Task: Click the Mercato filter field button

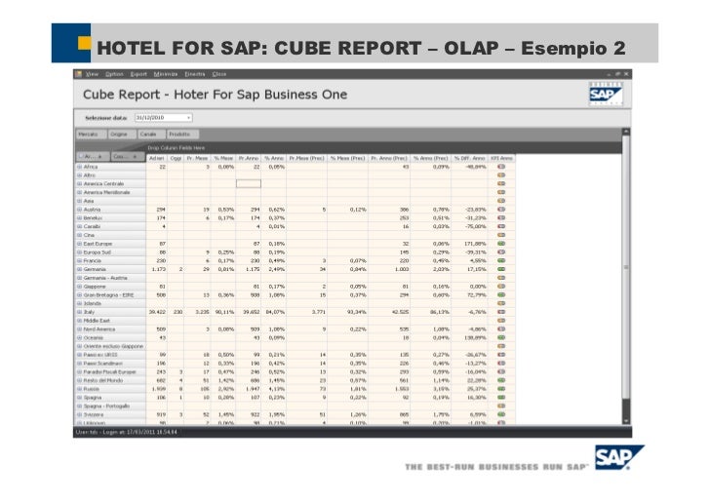Action: (91, 135)
